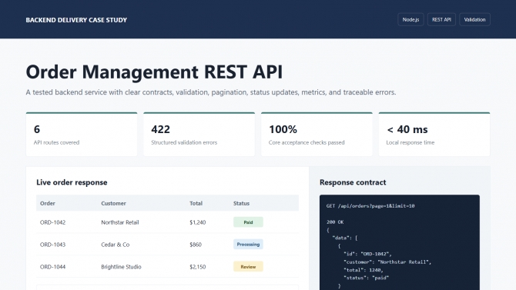Click the yellow Review status badge
This screenshot has height=290, width=516.
pos(248,267)
